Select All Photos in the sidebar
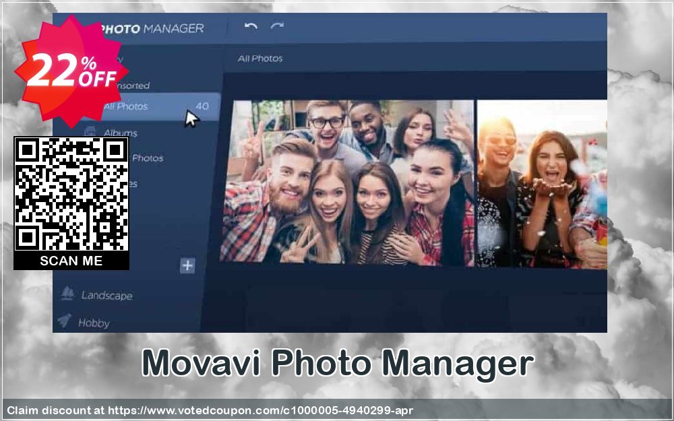Image resolution: width=674 pixels, height=421 pixels. [137, 106]
